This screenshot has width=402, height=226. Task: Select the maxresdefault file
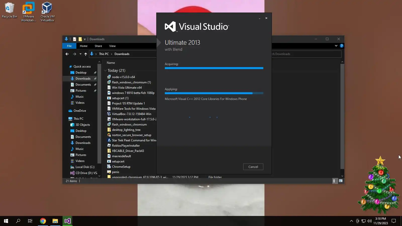point(121,156)
